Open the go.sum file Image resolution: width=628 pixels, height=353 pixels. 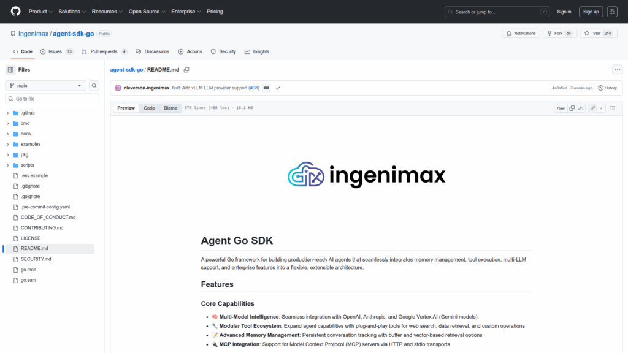28,280
